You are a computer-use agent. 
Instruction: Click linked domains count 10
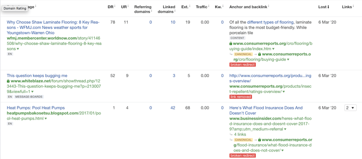(173, 22)
